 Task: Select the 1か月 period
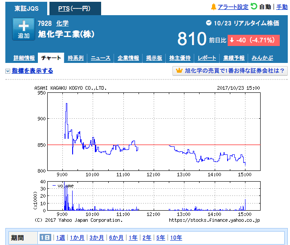coord(77,237)
